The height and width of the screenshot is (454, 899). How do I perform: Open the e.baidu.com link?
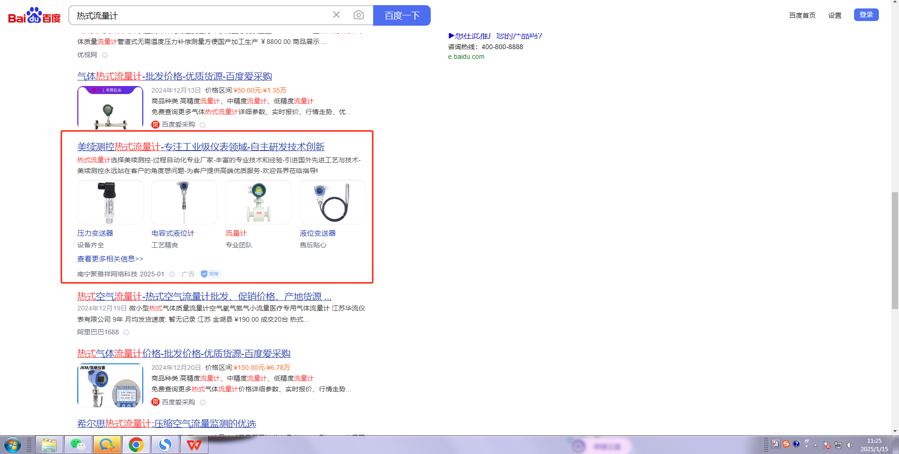[x=466, y=57]
